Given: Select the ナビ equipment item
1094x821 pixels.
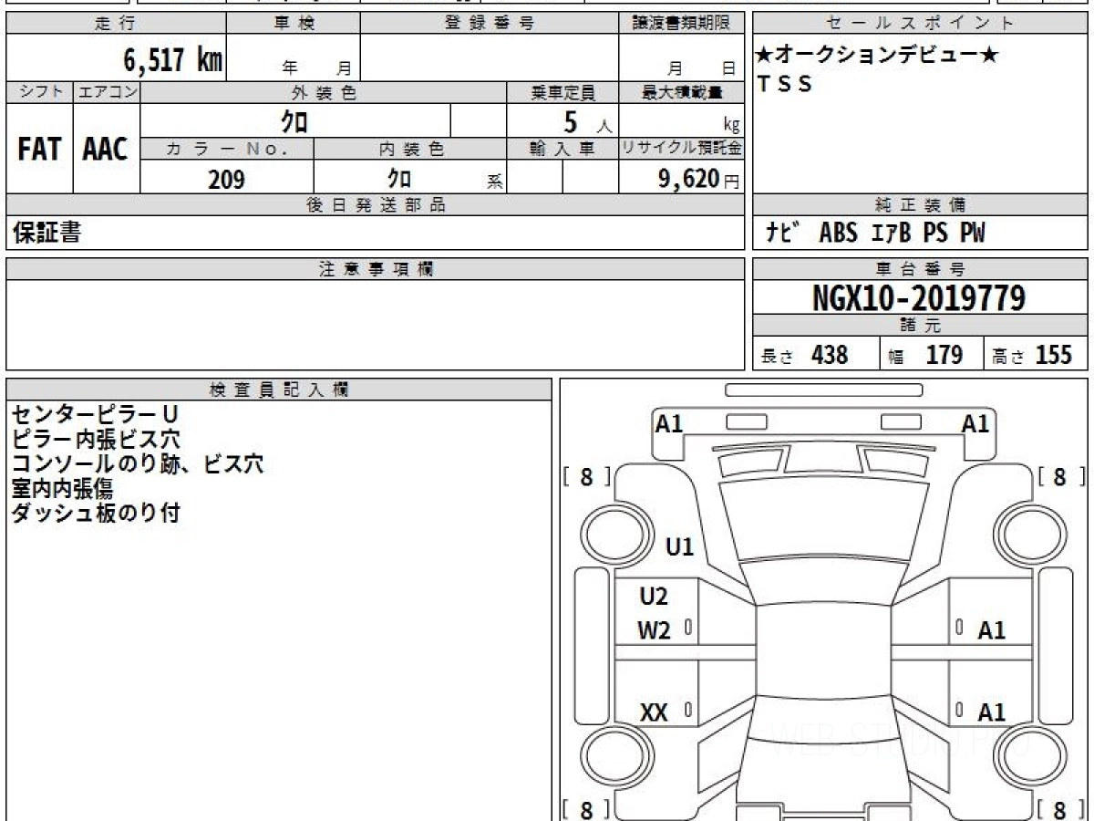Looking at the screenshot, I should [x=783, y=234].
